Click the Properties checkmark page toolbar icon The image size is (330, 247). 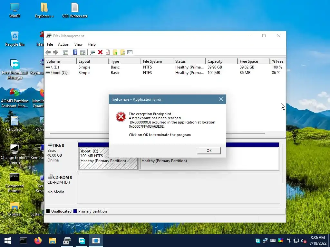(x=108, y=52)
